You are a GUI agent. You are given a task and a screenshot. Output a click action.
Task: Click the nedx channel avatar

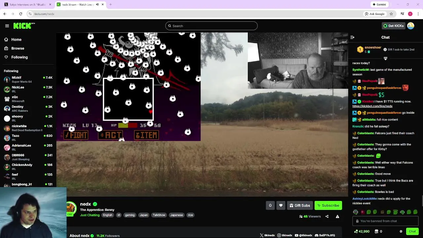pos(71,208)
